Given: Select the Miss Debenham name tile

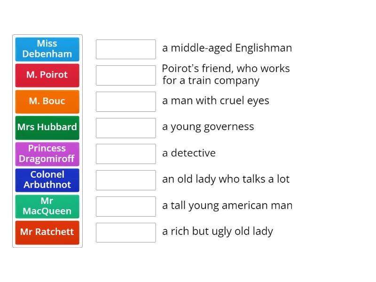Looking at the screenshot, I should 47,49.
